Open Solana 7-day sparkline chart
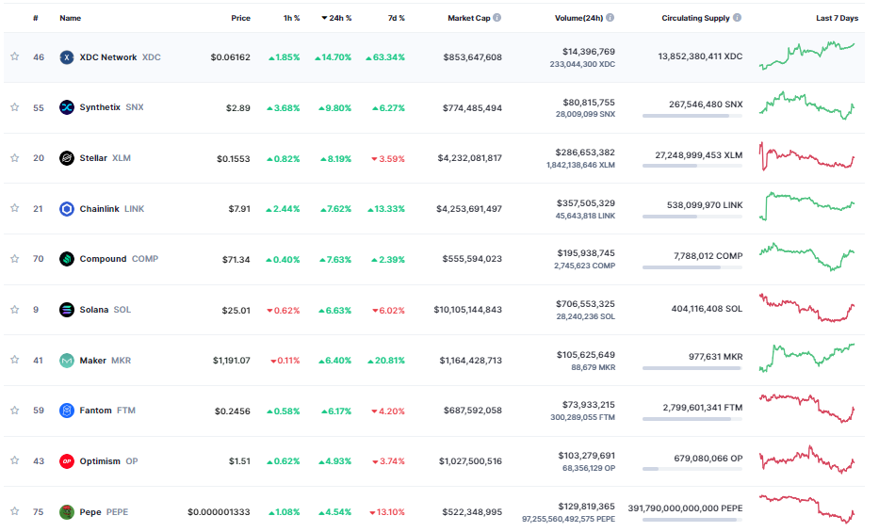Screen dimensions: 879x532 pyautogui.click(x=807, y=308)
